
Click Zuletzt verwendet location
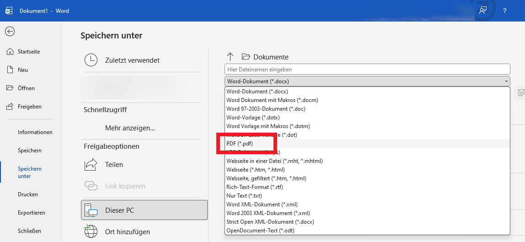(132, 60)
